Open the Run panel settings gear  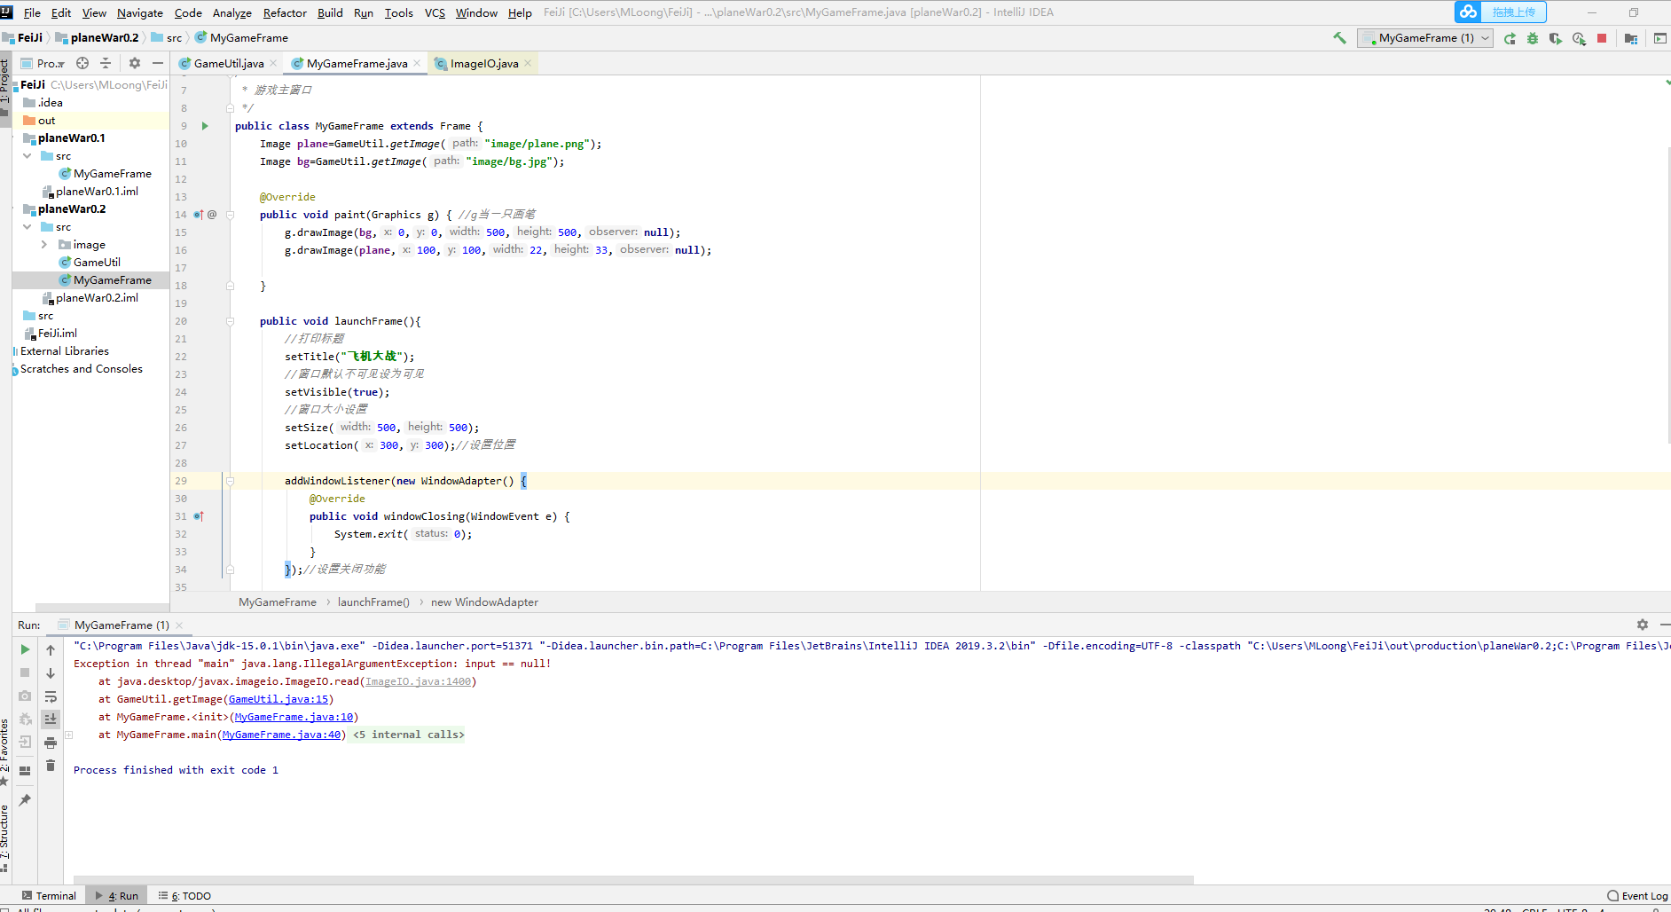(x=1643, y=625)
